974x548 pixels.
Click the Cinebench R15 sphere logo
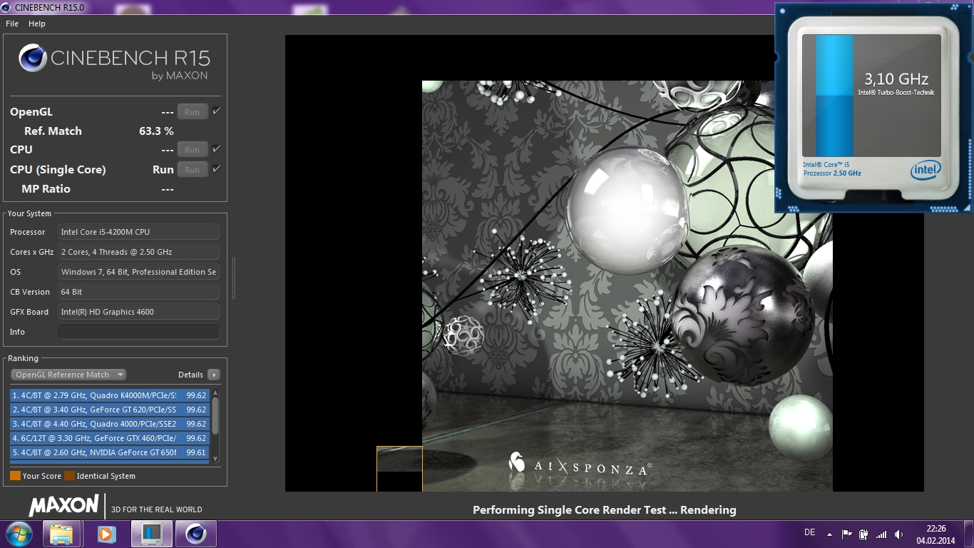[33, 59]
